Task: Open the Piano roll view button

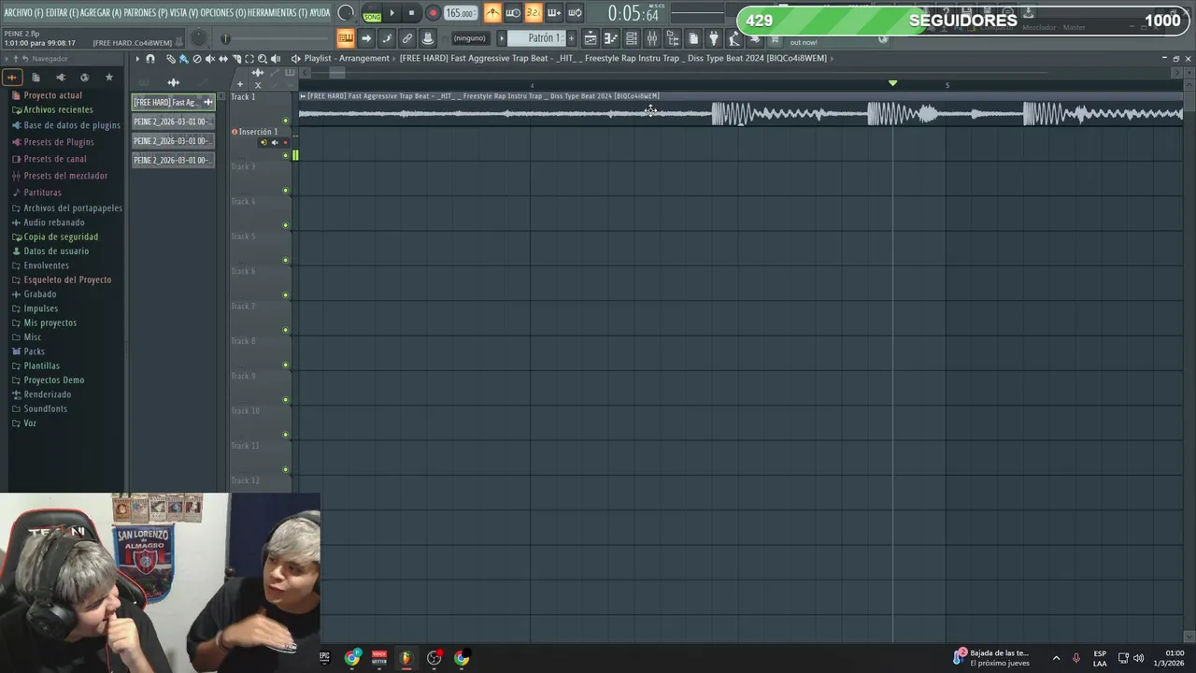Action: click(610, 38)
